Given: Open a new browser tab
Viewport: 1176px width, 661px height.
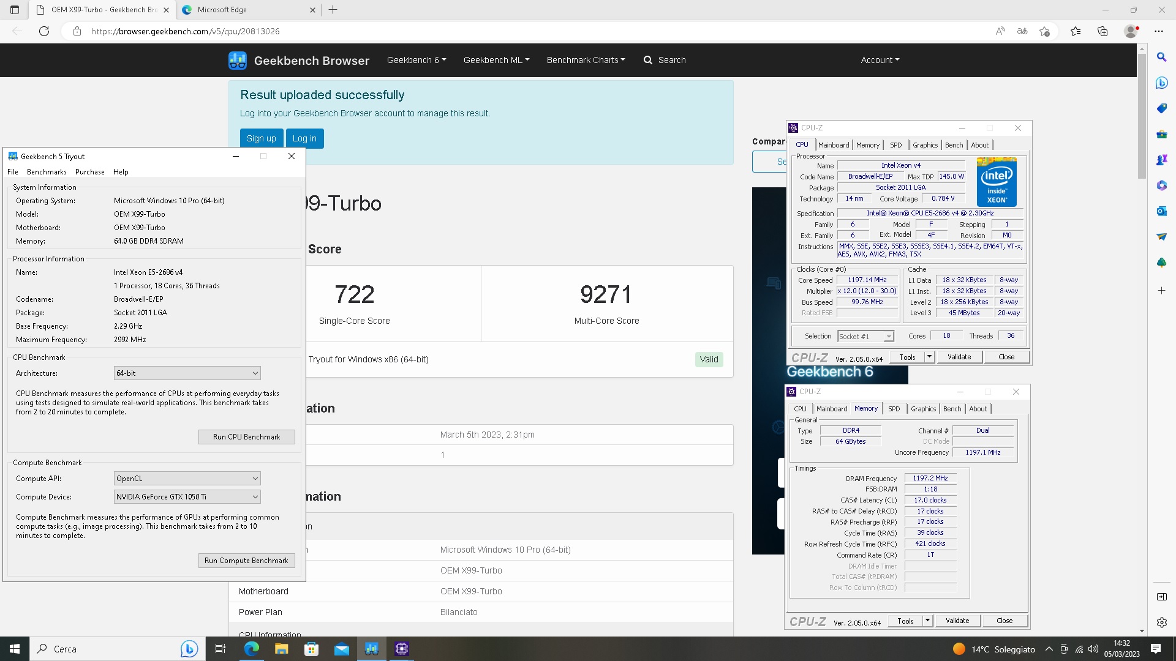Looking at the screenshot, I should tap(333, 10).
